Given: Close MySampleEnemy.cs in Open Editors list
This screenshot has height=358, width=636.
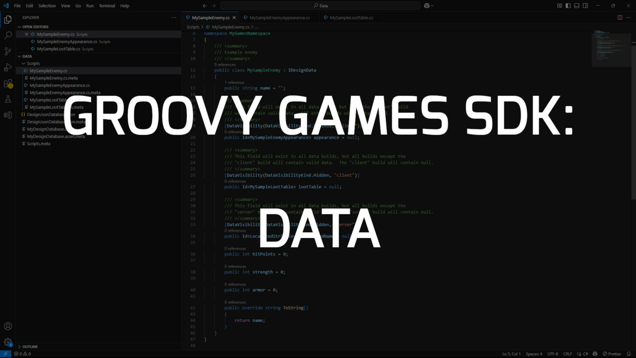Looking at the screenshot, I should point(26,34).
